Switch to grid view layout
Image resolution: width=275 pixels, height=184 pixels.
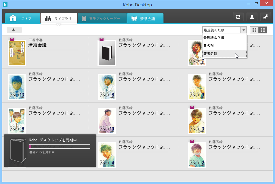254,30
